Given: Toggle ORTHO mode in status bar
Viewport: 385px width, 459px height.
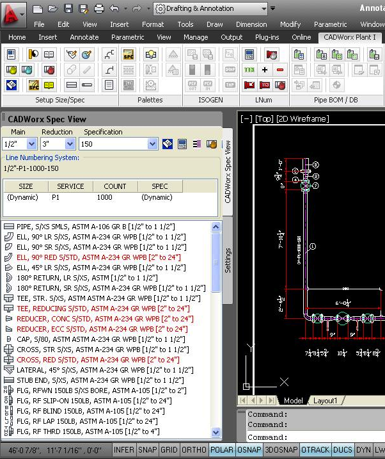Looking at the screenshot, I should point(194,449).
